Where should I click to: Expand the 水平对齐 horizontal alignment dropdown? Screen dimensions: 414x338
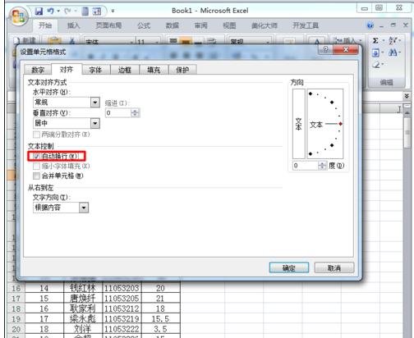[x=95, y=103]
